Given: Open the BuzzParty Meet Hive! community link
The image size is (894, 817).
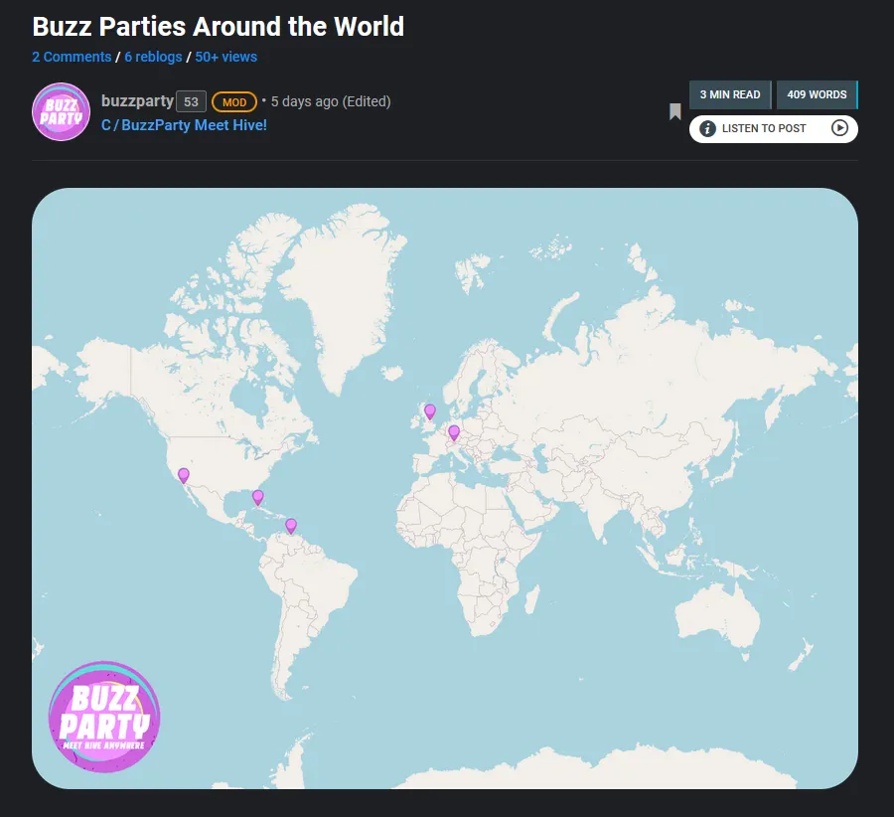Looking at the screenshot, I should click(x=184, y=125).
